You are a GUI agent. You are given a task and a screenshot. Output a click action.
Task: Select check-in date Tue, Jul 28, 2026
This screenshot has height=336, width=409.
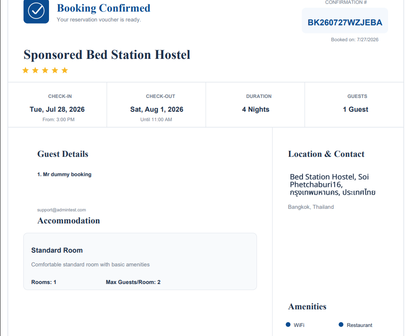click(x=57, y=109)
